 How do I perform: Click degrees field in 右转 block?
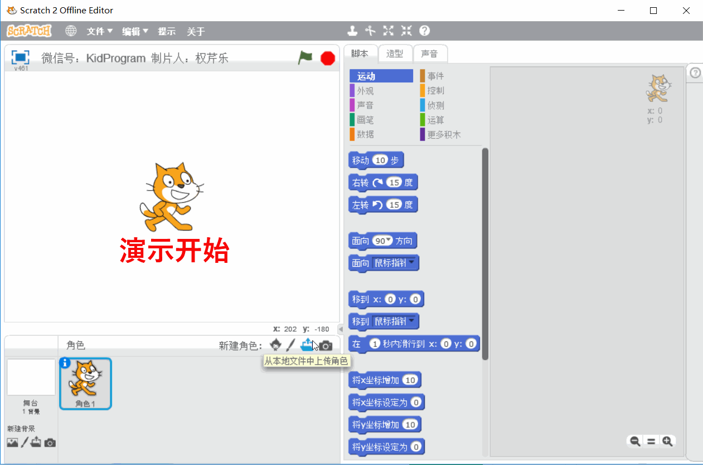click(x=394, y=183)
